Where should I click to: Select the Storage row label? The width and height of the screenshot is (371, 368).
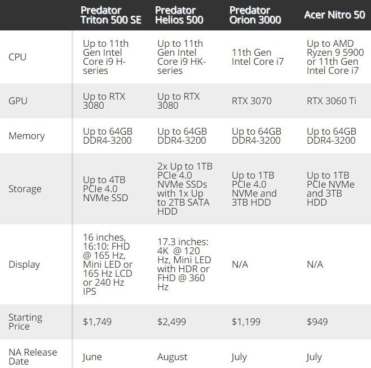click(x=25, y=189)
